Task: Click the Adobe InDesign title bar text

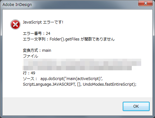Action: point(17,5)
